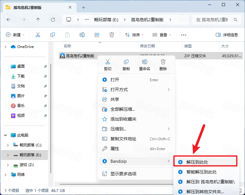Click the Rename icon in toolbar

82,35
